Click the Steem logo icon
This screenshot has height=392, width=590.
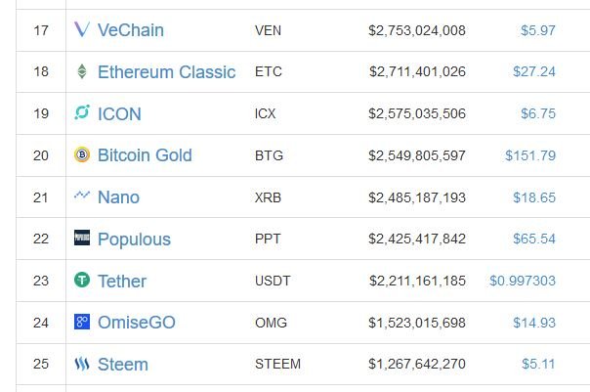[x=82, y=364]
